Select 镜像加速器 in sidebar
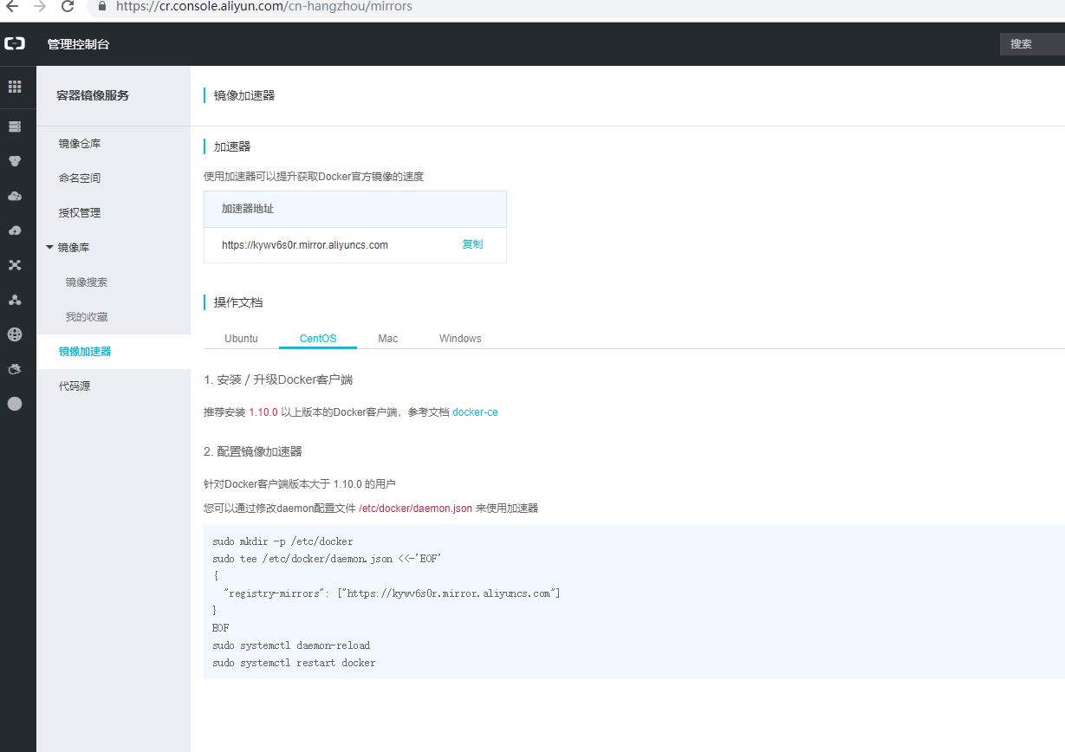Viewport: 1065px width, 752px height. click(85, 352)
